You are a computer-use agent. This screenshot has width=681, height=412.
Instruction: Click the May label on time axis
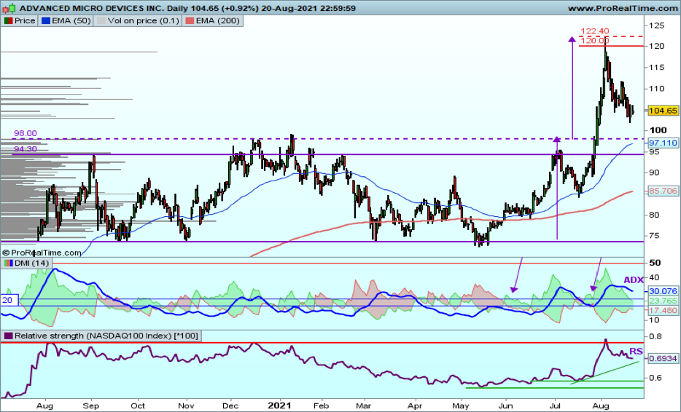tap(460, 406)
